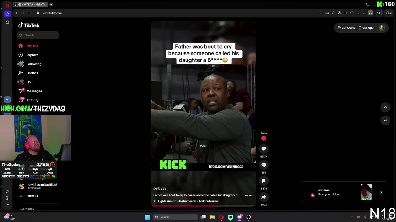Viewport: 396px width, 222px height.
Task: Click the Windows taskbar search box
Action: (176, 217)
